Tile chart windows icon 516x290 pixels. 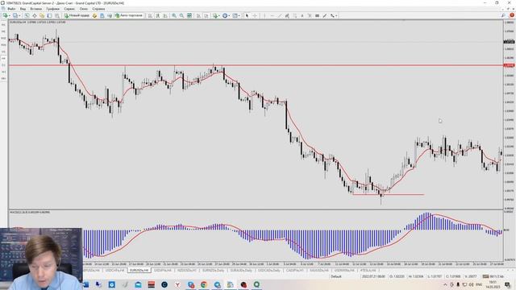[189, 15]
